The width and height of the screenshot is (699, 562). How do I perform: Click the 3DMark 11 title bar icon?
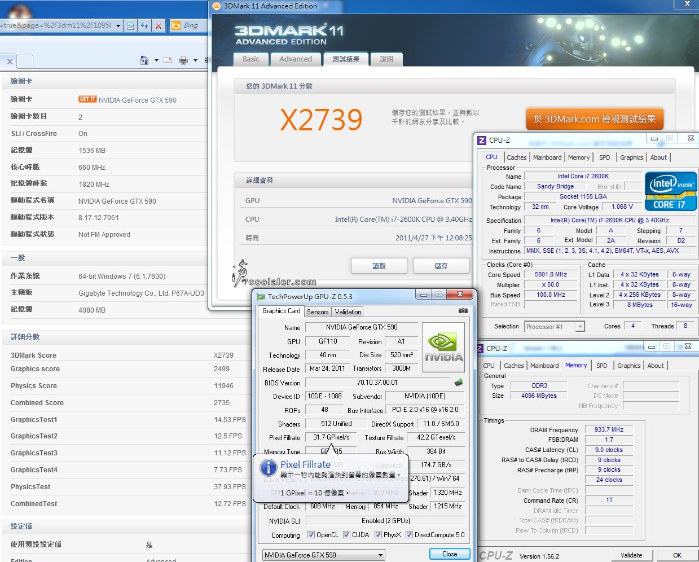pos(217,6)
